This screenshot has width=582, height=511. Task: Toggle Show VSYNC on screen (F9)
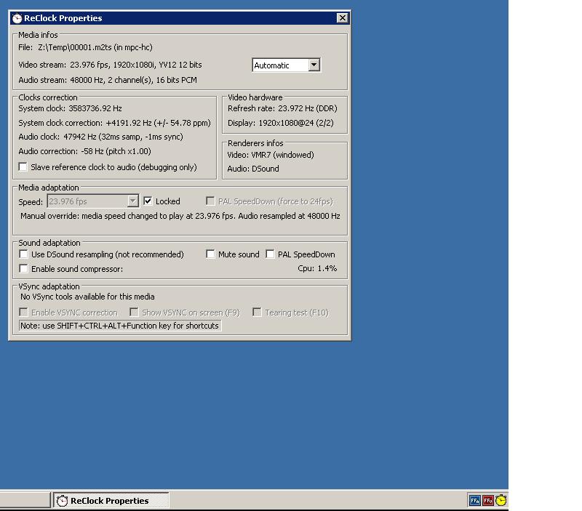pyautogui.click(x=134, y=313)
